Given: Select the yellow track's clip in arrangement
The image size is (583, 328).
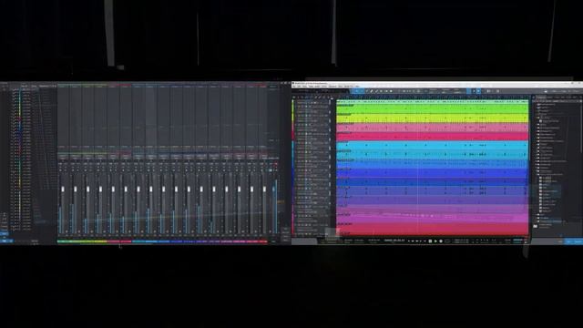Looking at the screenshot, I should (x=432, y=118).
